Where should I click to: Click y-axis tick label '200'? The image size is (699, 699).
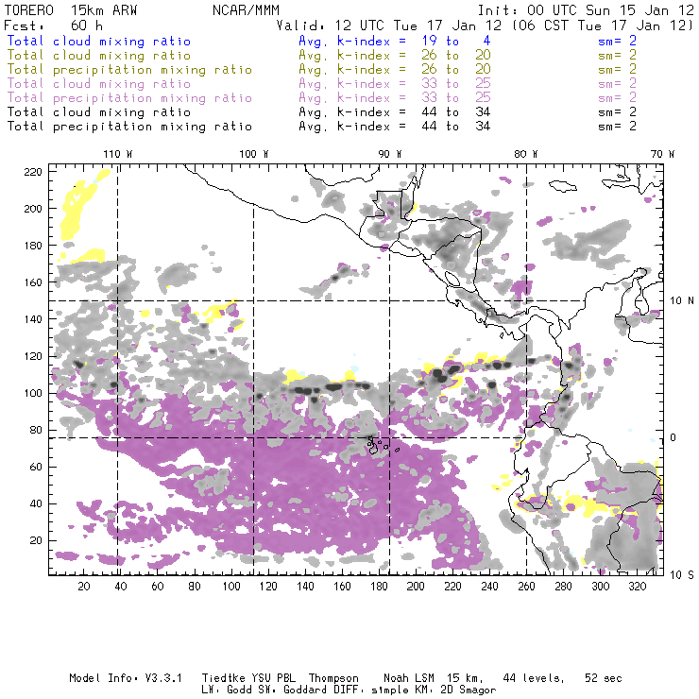tap(33, 209)
